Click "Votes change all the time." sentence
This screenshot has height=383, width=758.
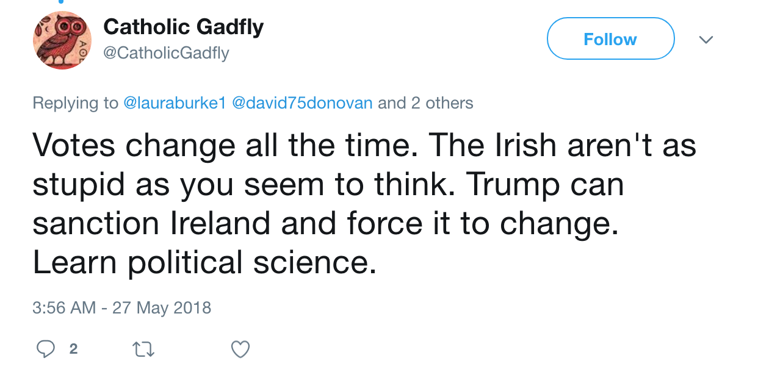point(225,146)
